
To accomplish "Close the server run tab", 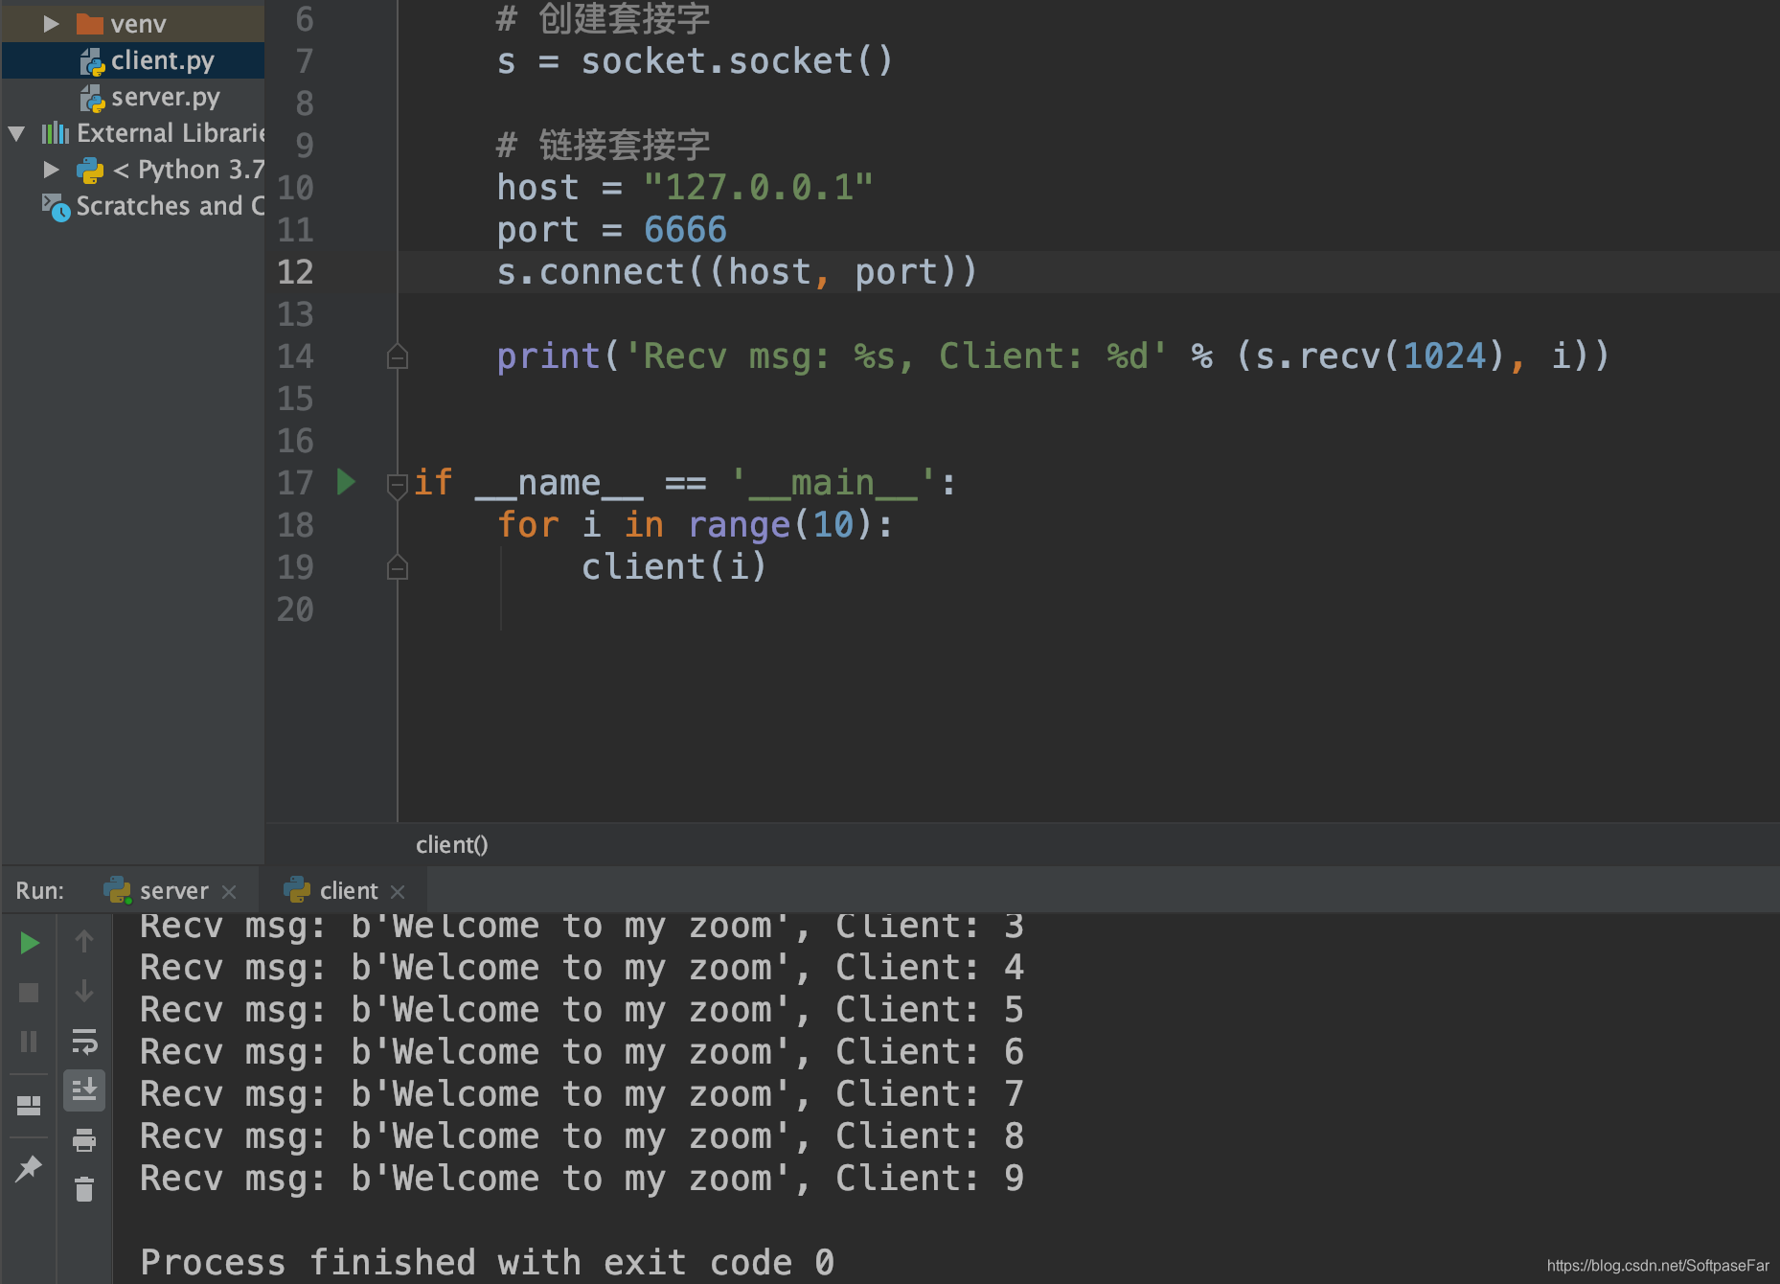I will coord(229,892).
